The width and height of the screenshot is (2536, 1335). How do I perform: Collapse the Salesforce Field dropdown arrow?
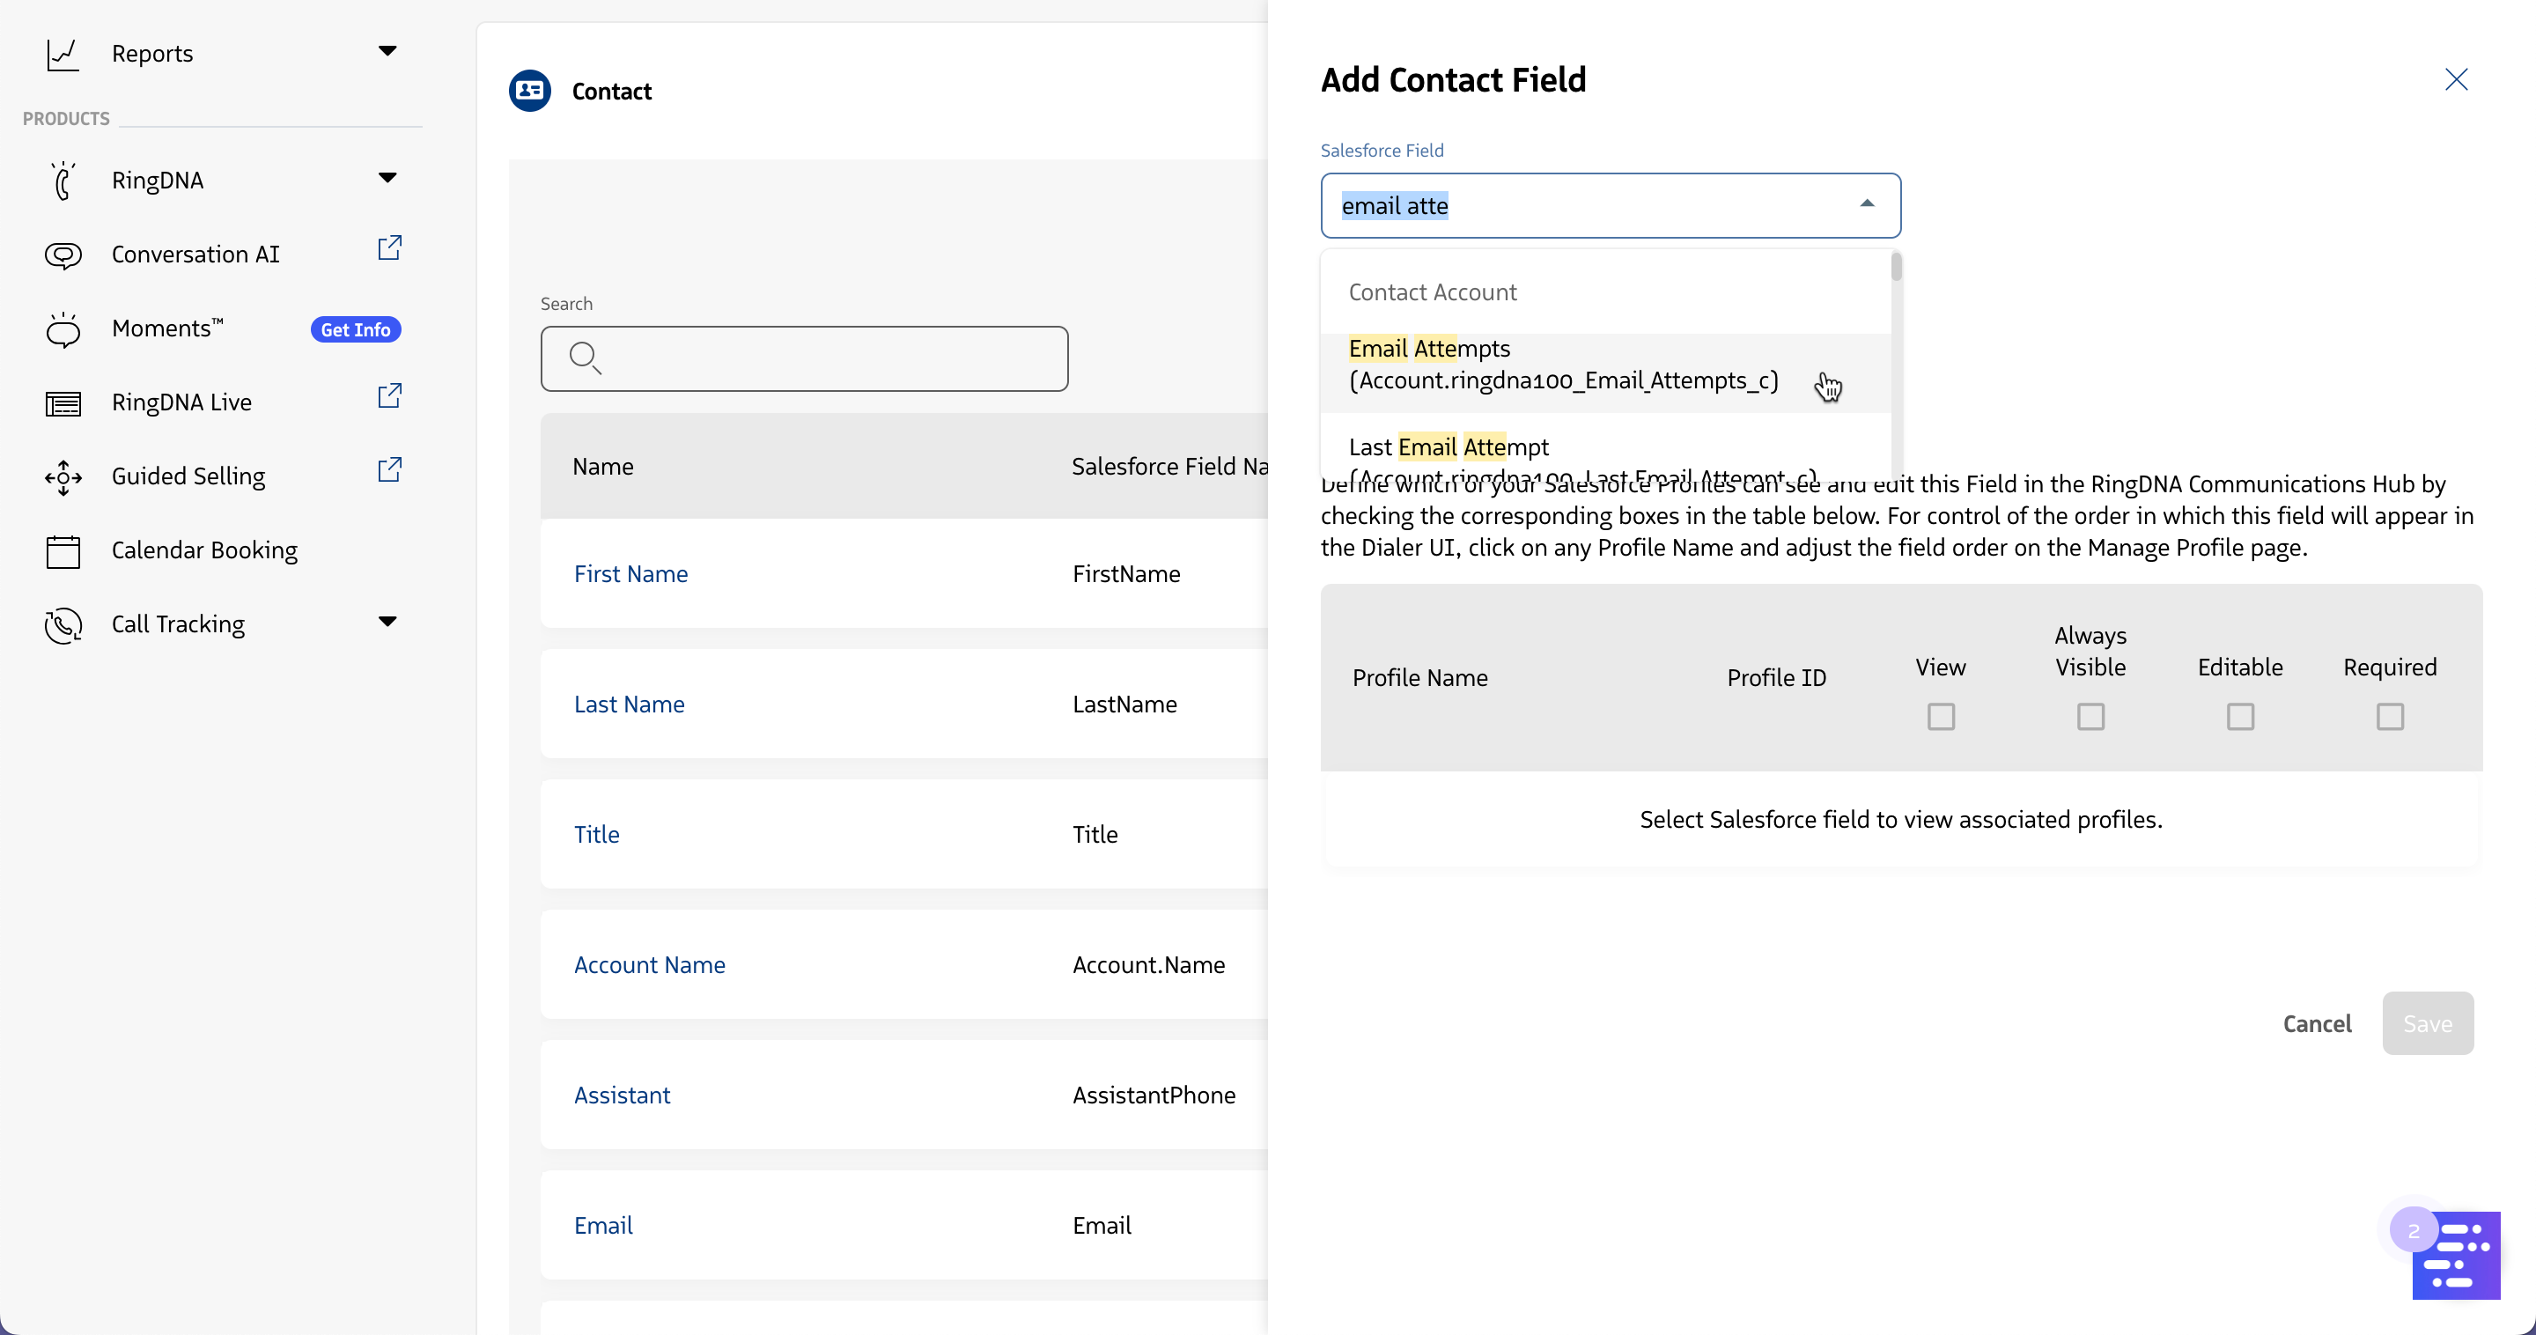[x=1866, y=205]
